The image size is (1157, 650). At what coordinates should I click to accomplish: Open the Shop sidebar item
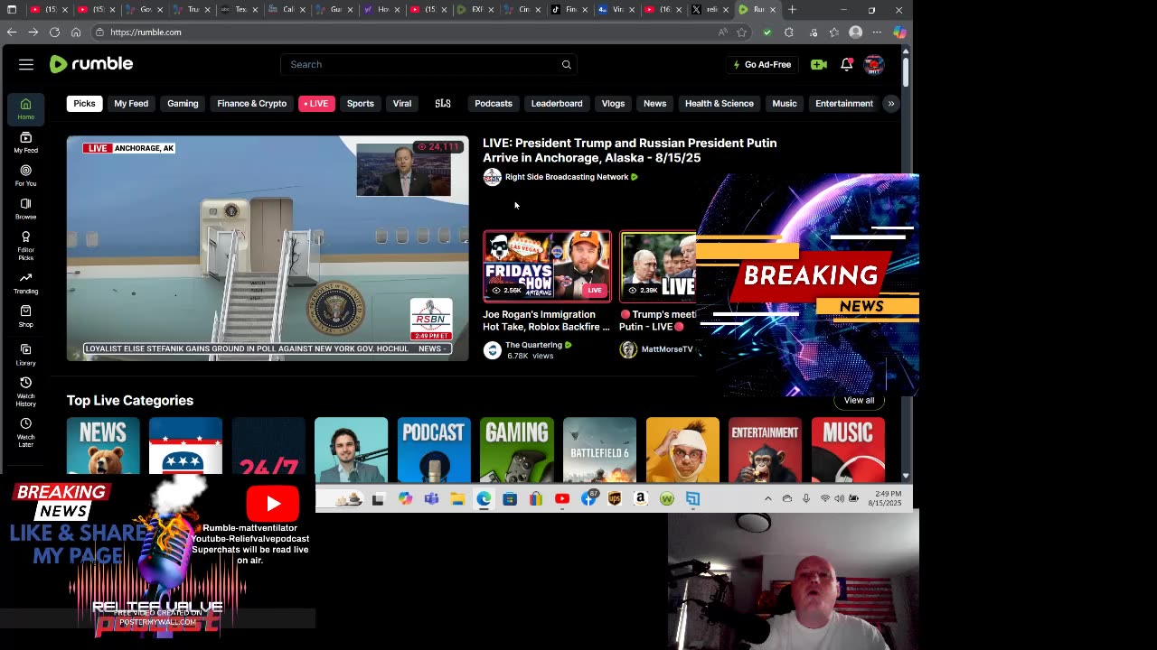25,317
